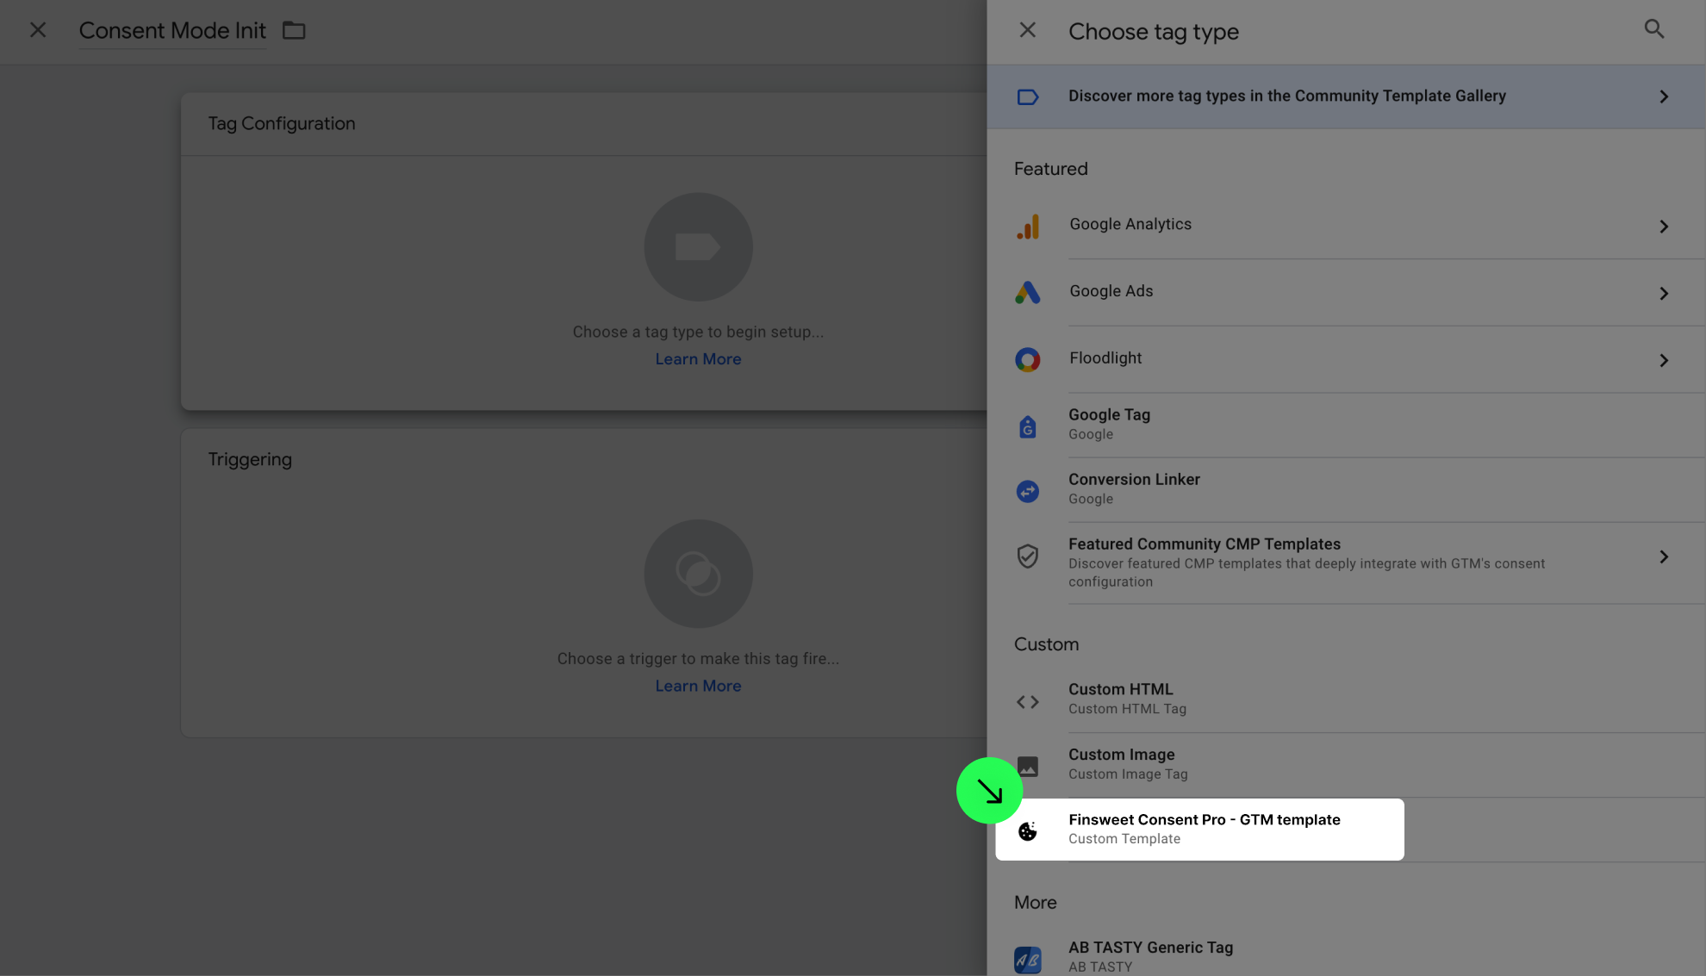Click the Google Analytics bar chart icon
Viewport: 1706px width, 976px height.
pos(1027,227)
